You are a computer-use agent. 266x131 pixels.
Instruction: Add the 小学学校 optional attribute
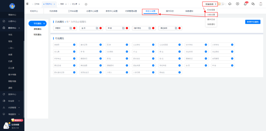click(x=232, y=45)
